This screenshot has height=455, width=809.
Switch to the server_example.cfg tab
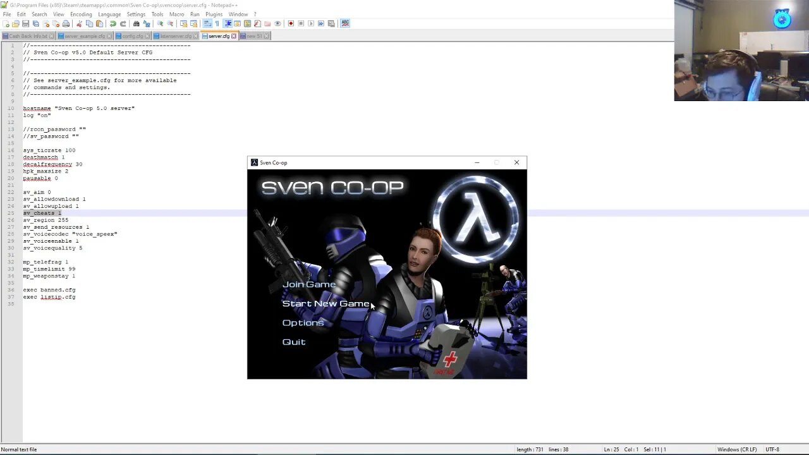click(84, 36)
